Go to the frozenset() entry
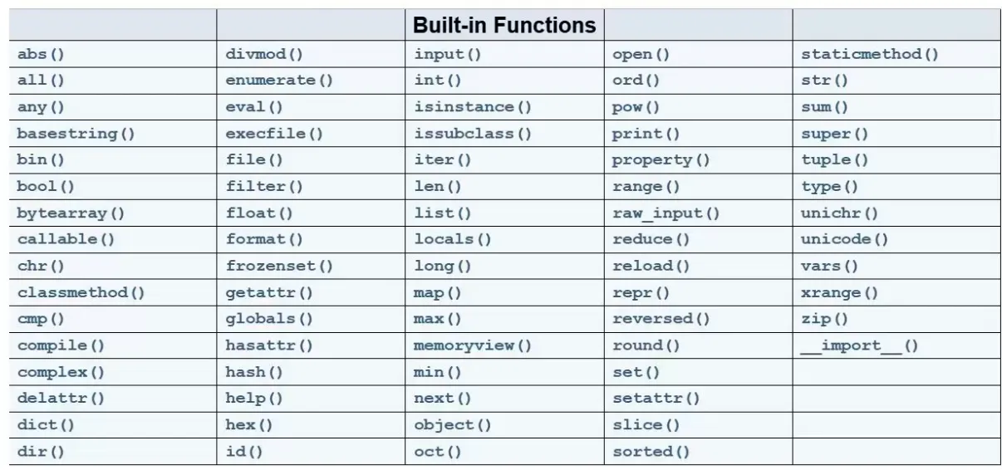This screenshot has height=470, width=1002. tap(279, 266)
